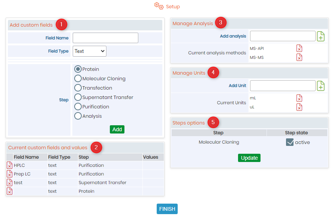Choose the Purification step radio option
The image size is (334, 219).
tap(78, 106)
